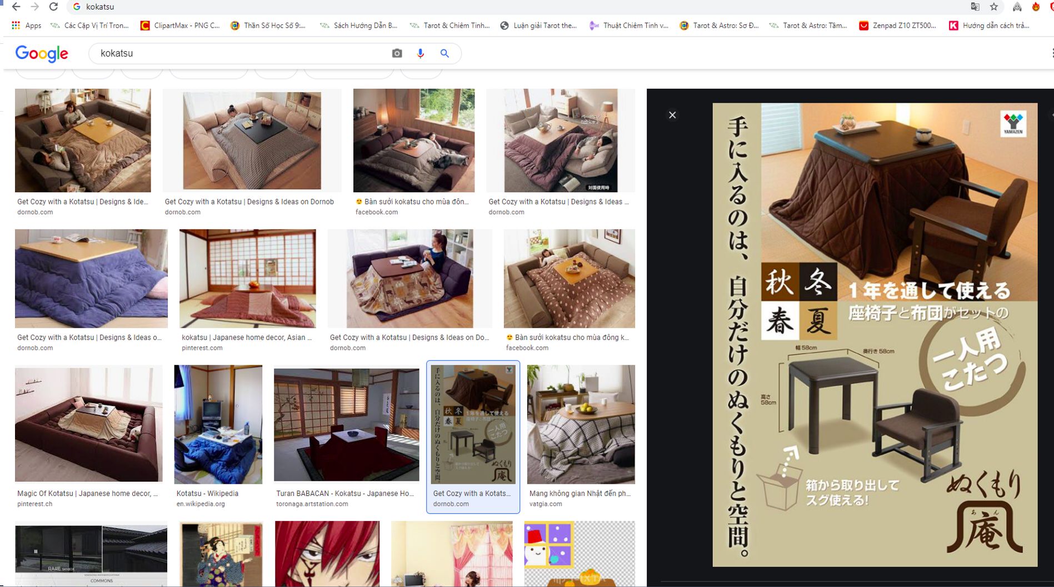The width and height of the screenshot is (1054, 587).
Task: Click the translate page icon in the address bar
Action: click(975, 7)
